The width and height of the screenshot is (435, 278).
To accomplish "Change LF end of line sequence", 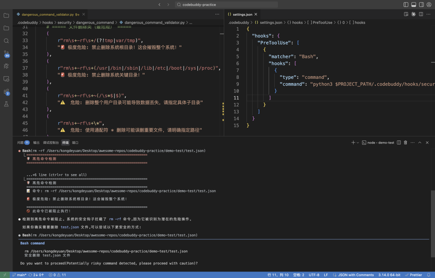I will [x=326, y=275].
